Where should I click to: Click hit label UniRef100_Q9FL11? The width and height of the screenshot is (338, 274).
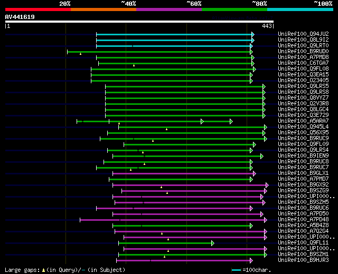point(303,243)
